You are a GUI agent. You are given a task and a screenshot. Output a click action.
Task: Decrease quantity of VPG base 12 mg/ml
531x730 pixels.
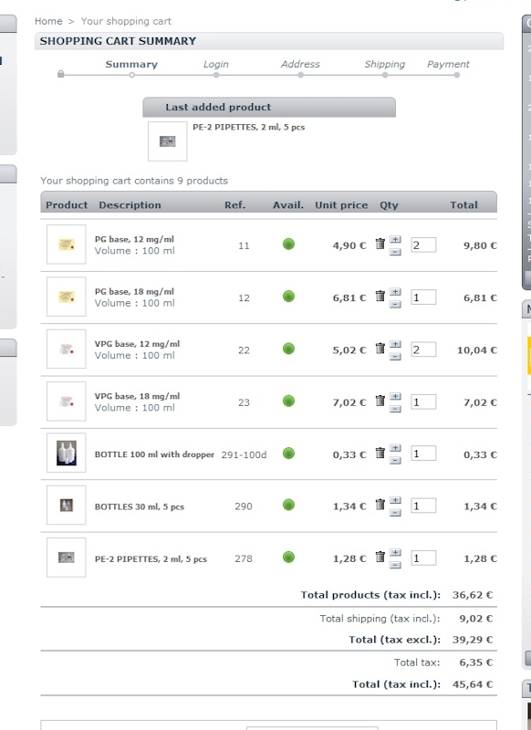(x=395, y=357)
